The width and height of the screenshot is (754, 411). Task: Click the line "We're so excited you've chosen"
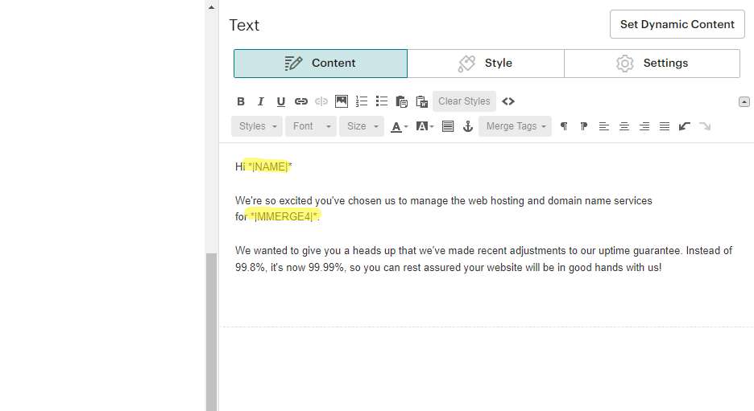(443, 201)
